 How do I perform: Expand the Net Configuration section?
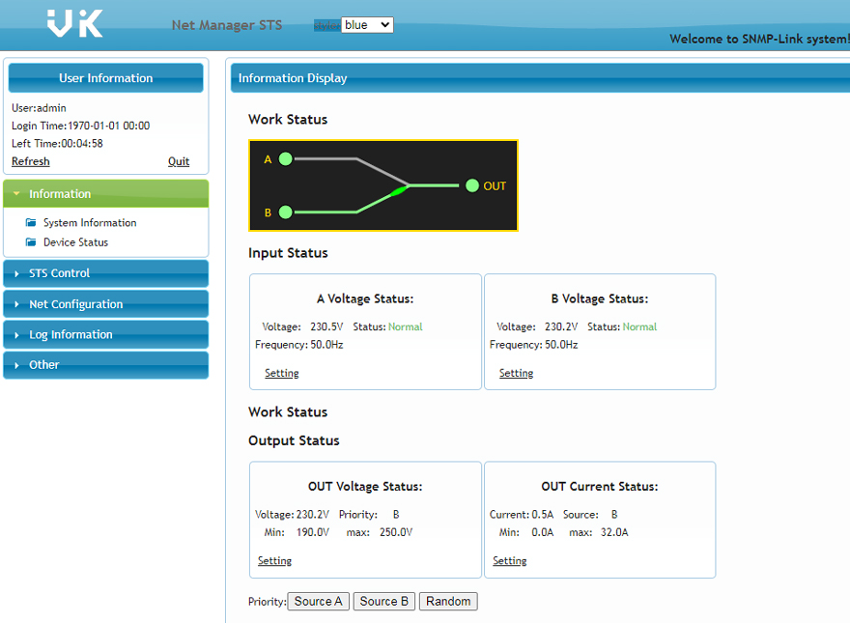click(75, 304)
